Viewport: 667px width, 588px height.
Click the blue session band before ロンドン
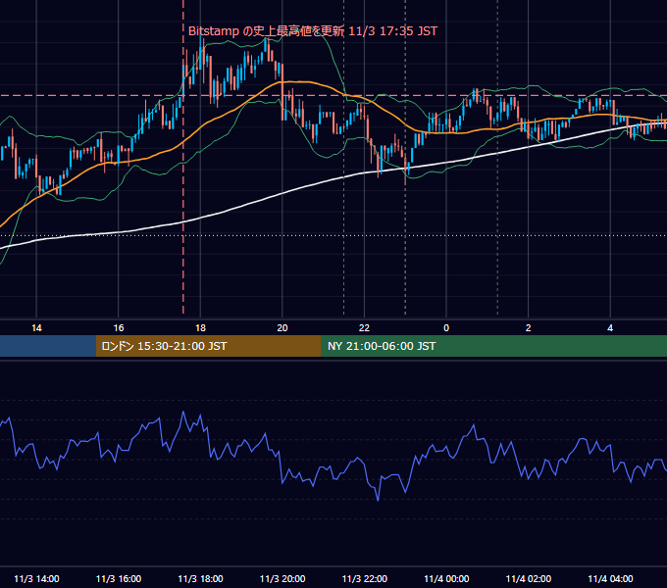[48, 346]
